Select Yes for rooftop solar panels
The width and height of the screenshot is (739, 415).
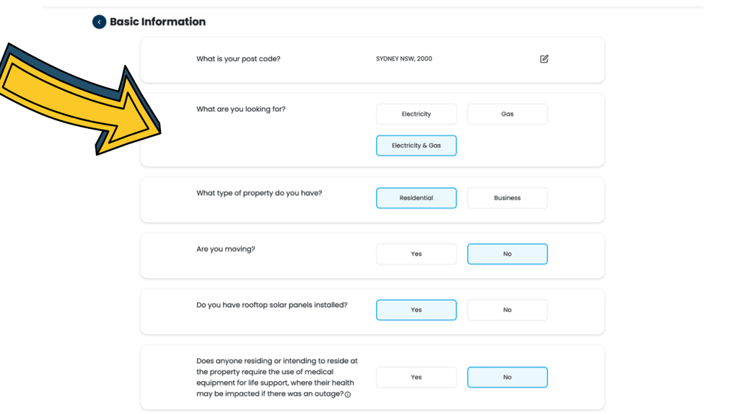click(416, 310)
